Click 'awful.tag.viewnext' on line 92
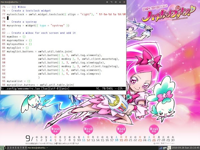200x150 pixels. coord(85,70)
